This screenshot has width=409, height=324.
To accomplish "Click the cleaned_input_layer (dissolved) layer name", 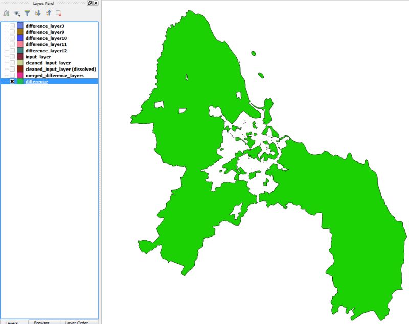I will click(x=60, y=68).
